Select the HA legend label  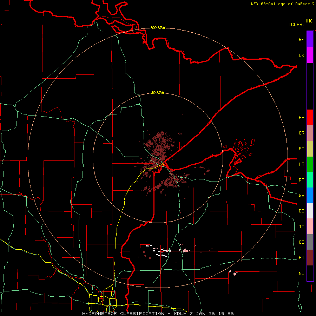301,118
